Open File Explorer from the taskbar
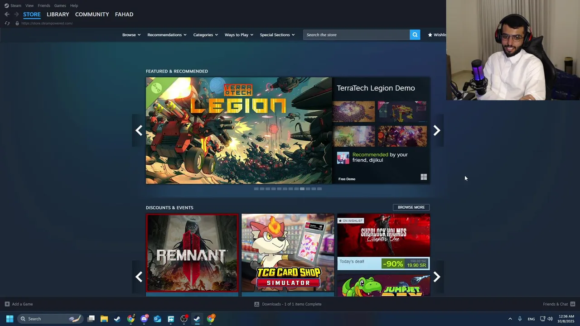Image resolution: width=580 pixels, height=326 pixels. (x=104, y=319)
